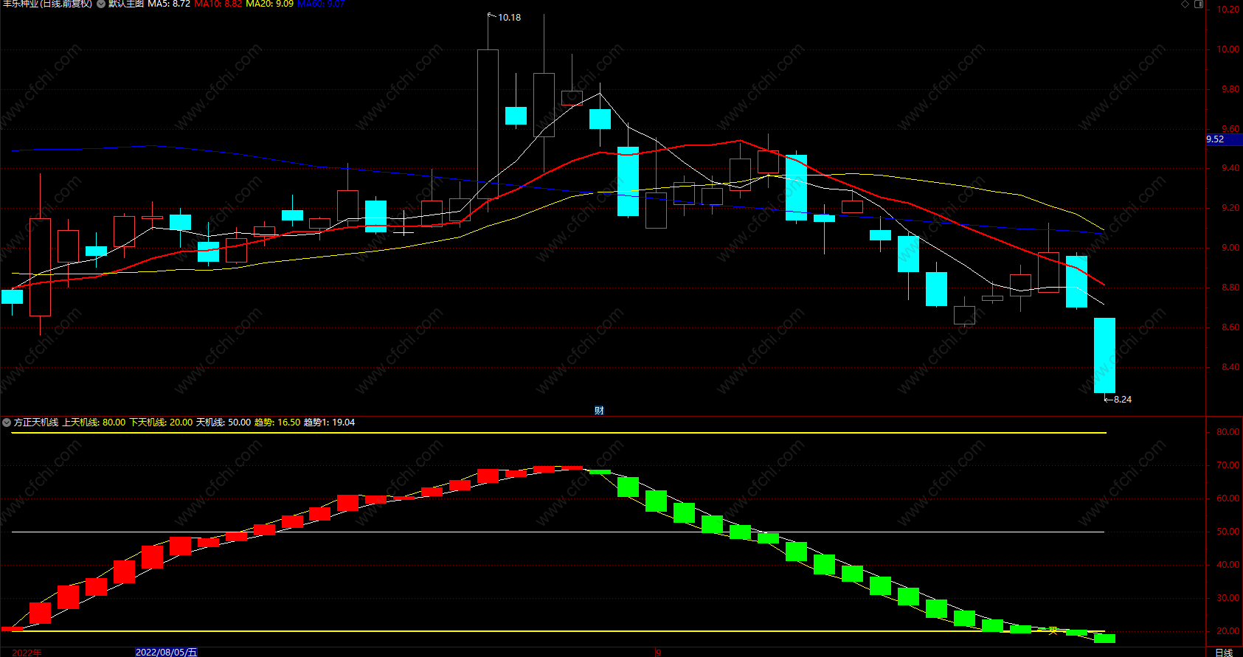Viewport: 1243px width, 657px height.
Task: Click the 2022/08/05/五 date label
Action: point(166,652)
